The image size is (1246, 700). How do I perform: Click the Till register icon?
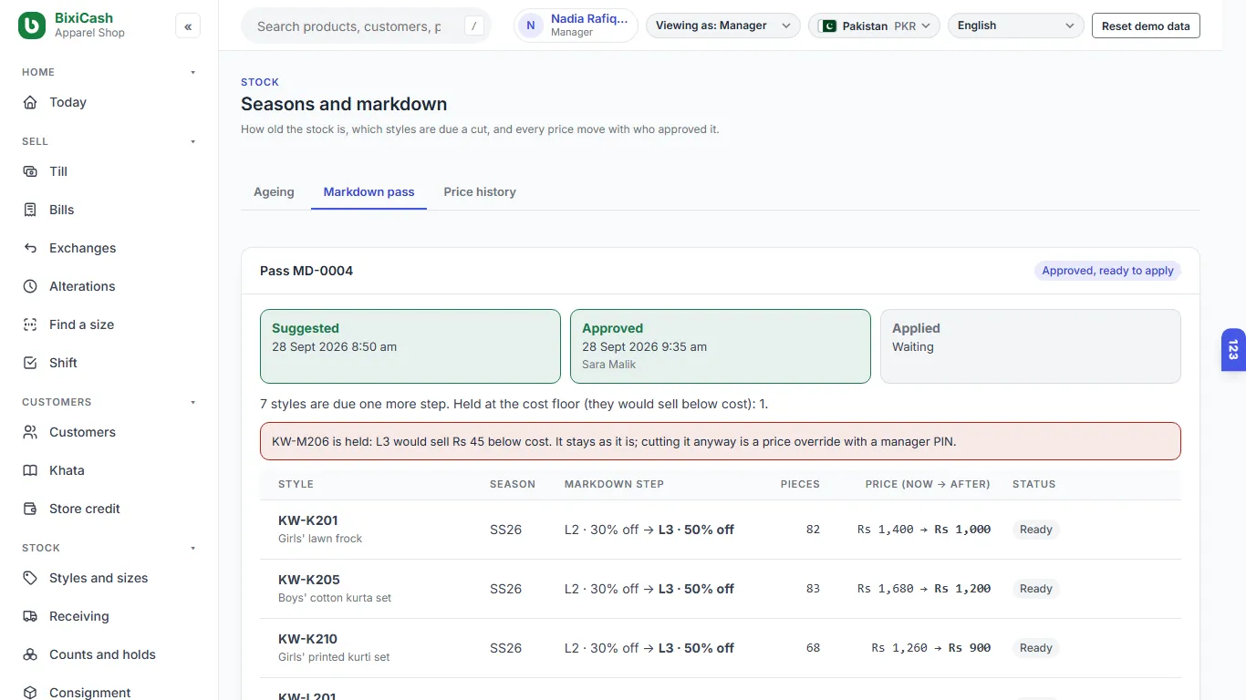(x=31, y=171)
